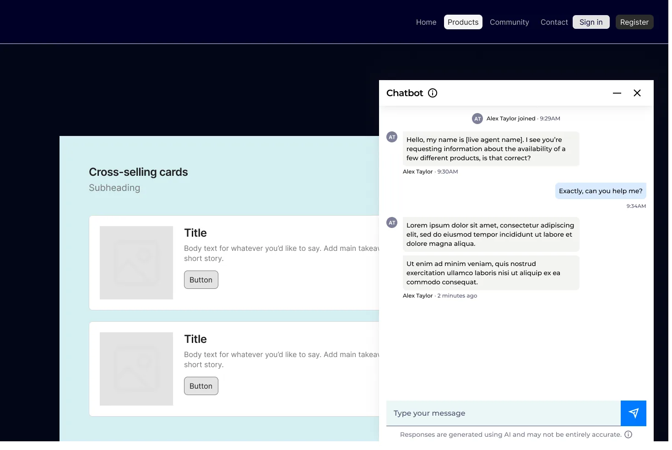Click the 'Alex Taylor · 9:30AM' label
Screen dimensions: 672x450
430,172
